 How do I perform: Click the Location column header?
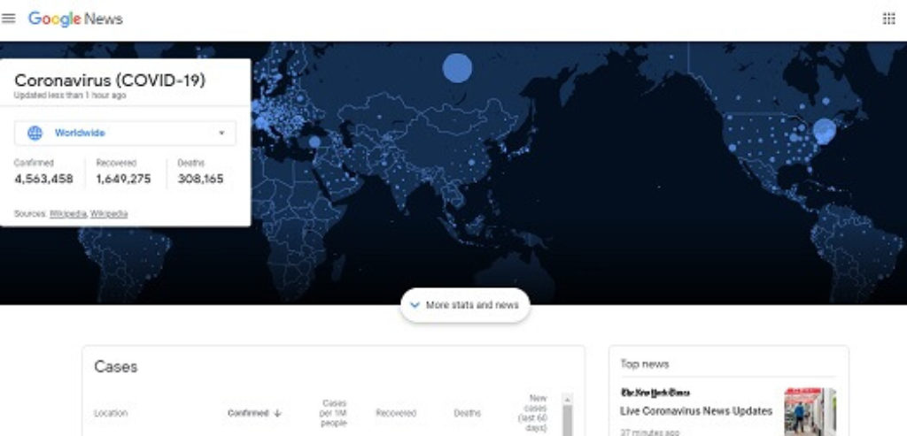pos(111,413)
